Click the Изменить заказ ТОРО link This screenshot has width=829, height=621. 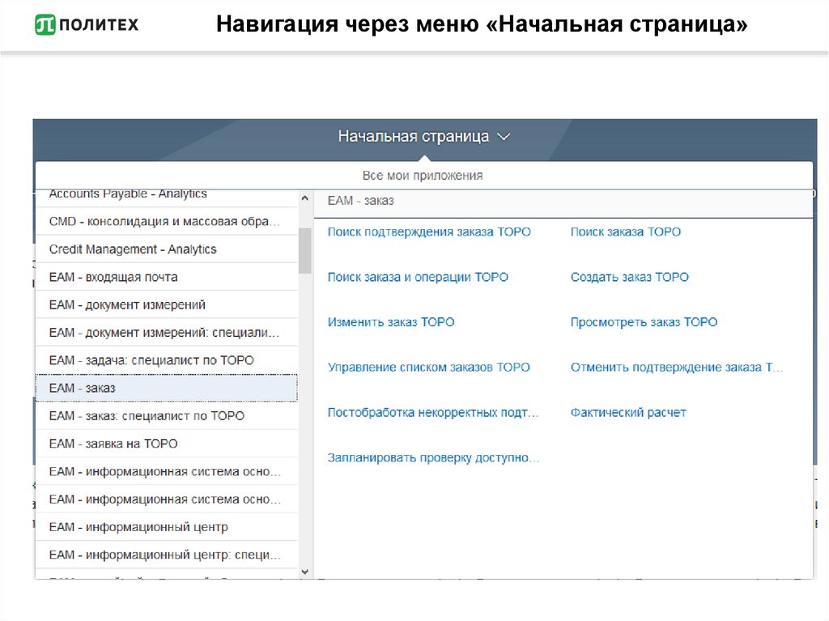coord(391,322)
